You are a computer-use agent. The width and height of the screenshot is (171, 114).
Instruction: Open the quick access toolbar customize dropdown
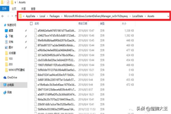click(15, 2)
